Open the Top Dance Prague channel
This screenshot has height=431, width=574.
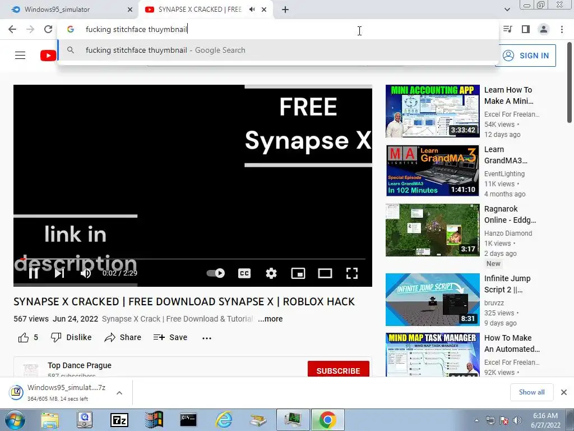point(80,365)
